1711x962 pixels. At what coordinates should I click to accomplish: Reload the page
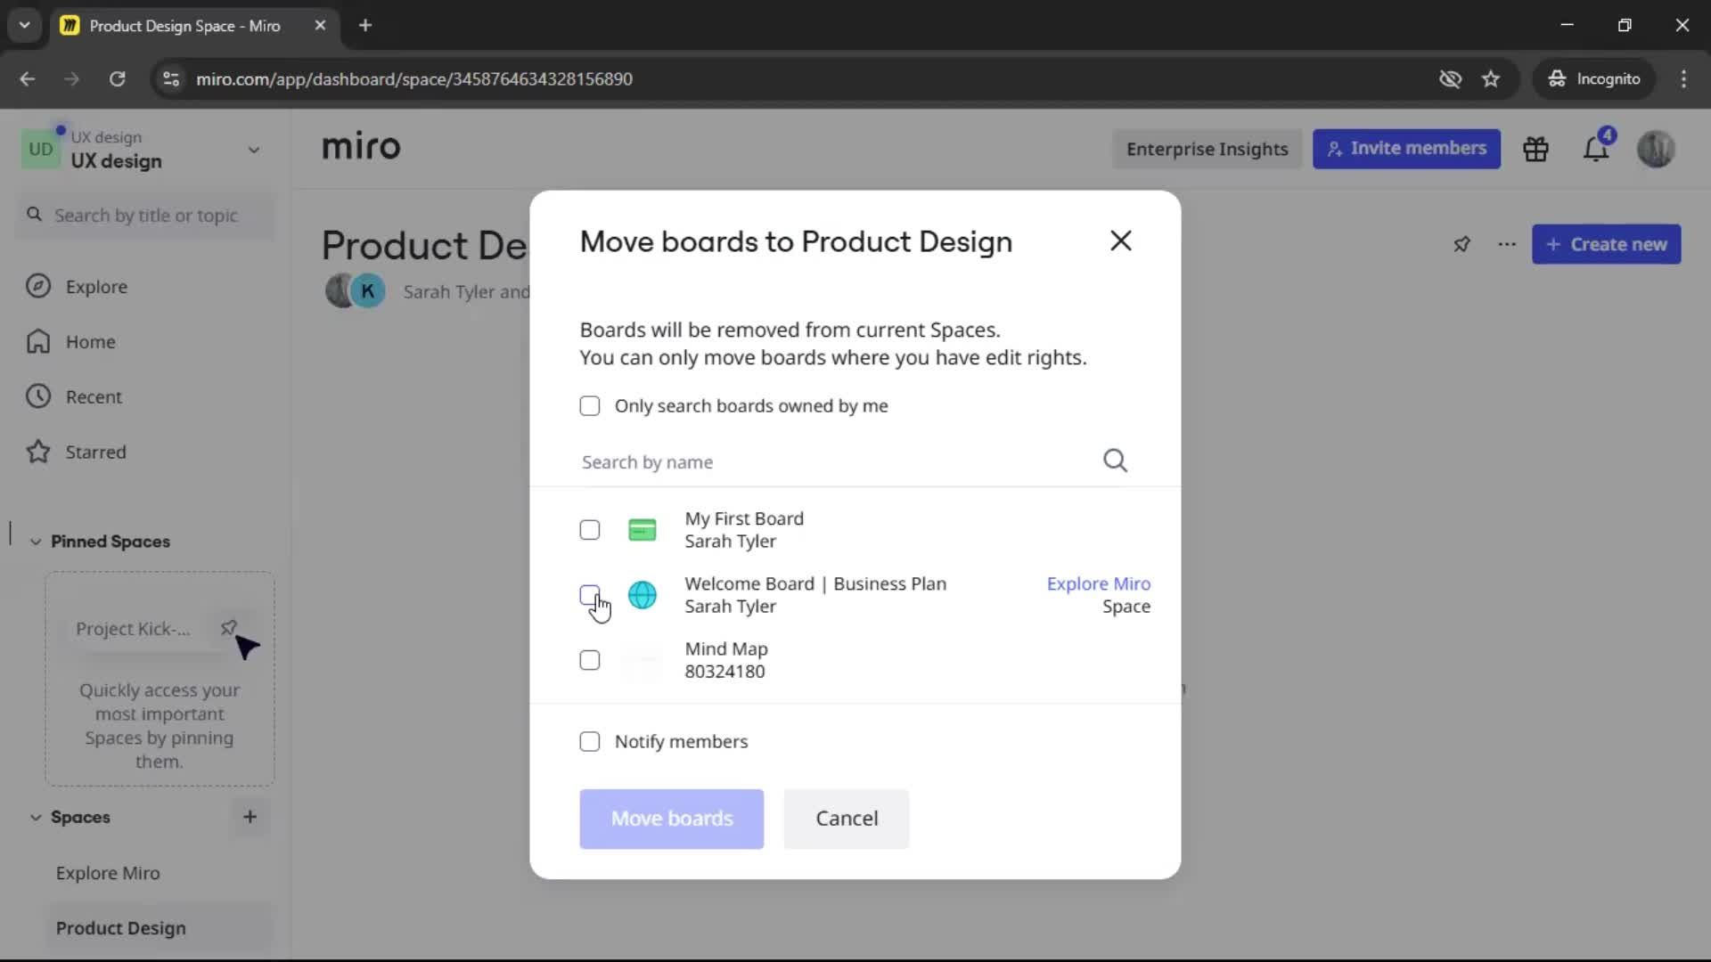click(x=117, y=79)
